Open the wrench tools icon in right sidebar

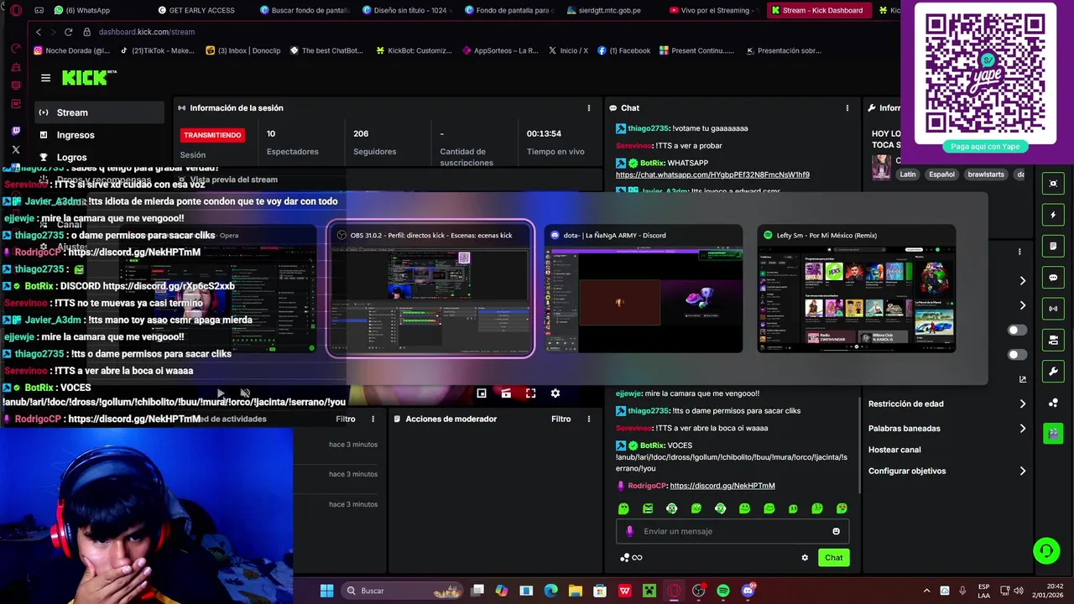tap(1053, 371)
